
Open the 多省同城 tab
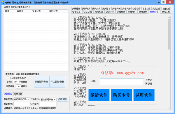(116, 8)
